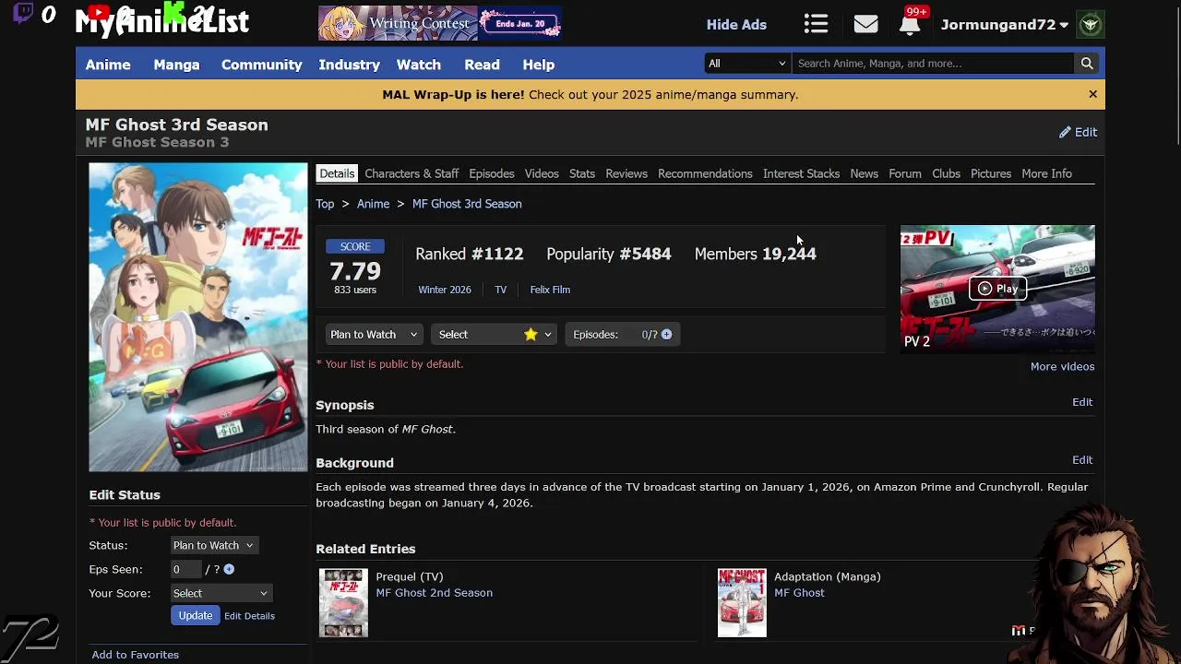Viewport: 1181px width, 664px height.
Task: Switch to the Interest Stacks tab
Action: tap(801, 173)
